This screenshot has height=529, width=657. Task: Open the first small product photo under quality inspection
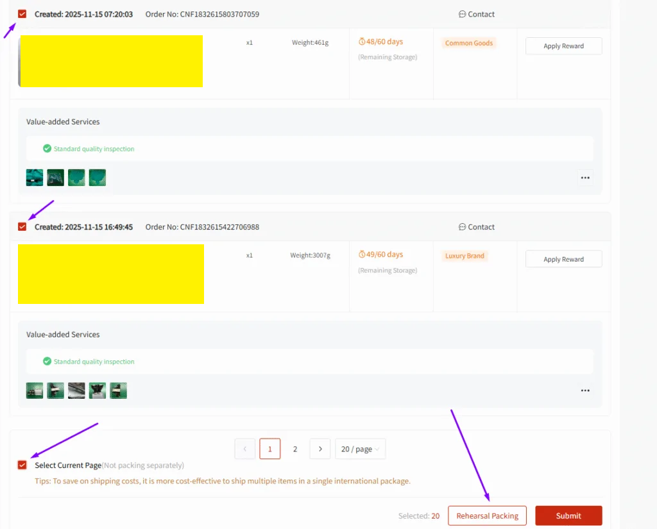click(x=34, y=177)
